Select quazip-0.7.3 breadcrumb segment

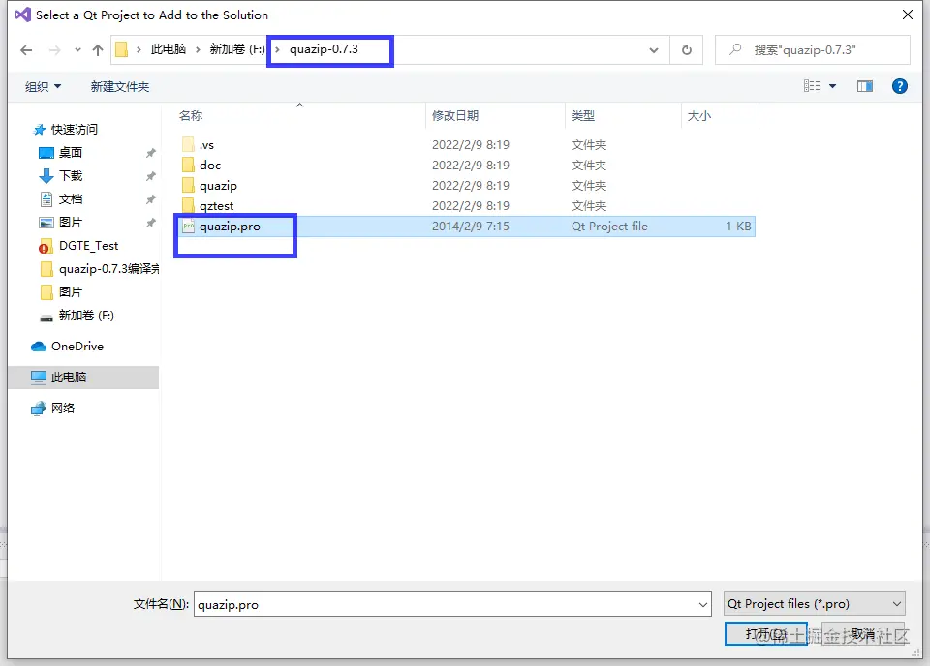pos(324,49)
